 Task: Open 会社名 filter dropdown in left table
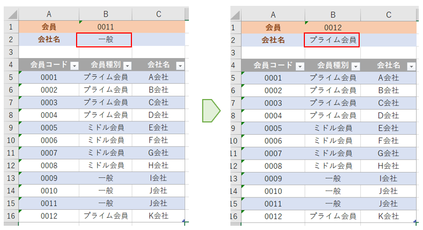(180, 65)
